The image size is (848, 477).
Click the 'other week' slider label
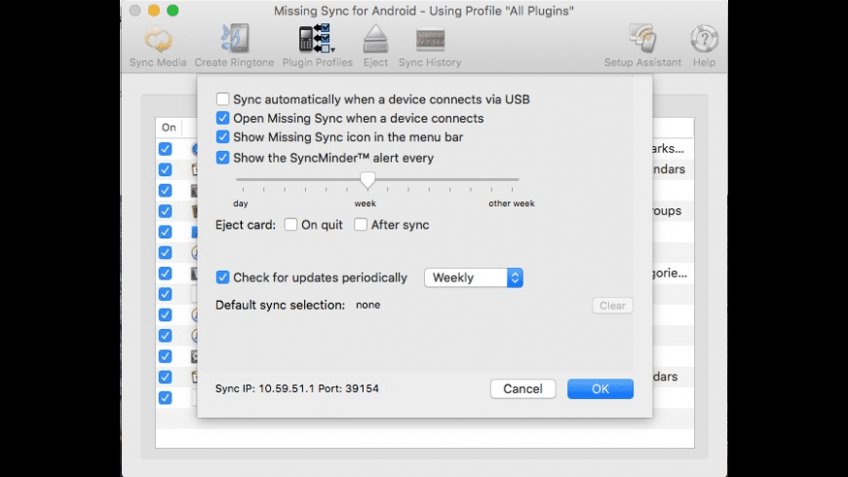pyautogui.click(x=511, y=203)
